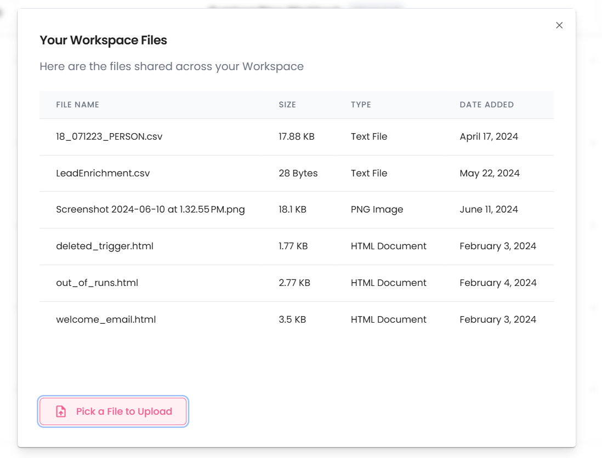Select file LeadEnrichment.csv
Viewport: 602px width, 458px height.
point(103,173)
